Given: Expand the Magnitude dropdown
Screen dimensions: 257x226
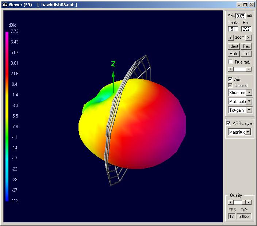Looking at the screenshot, I should 248,132.
